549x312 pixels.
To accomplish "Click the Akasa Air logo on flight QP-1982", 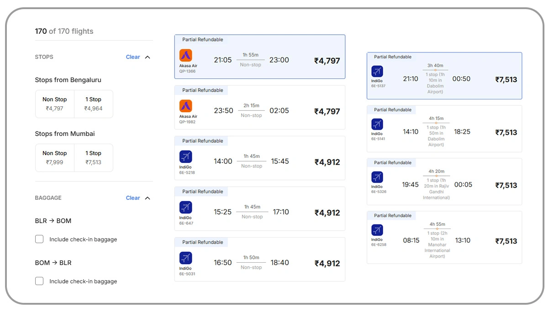I will (x=185, y=105).
